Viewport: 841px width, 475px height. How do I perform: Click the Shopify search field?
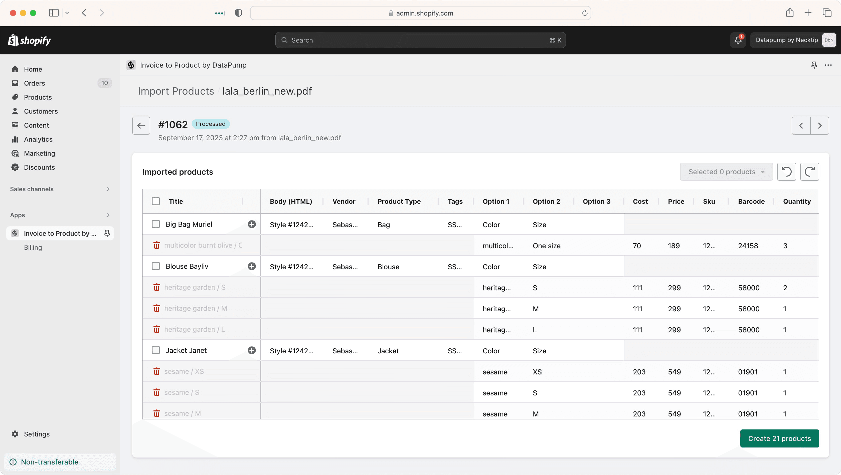(x=421, y=40)
